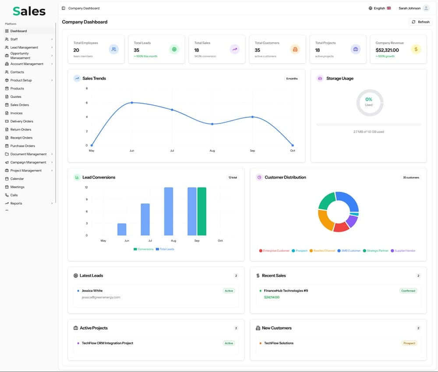Click the Total Leads target icon
438x372 pixels.
pyautogui.click(x=174, y=49)
